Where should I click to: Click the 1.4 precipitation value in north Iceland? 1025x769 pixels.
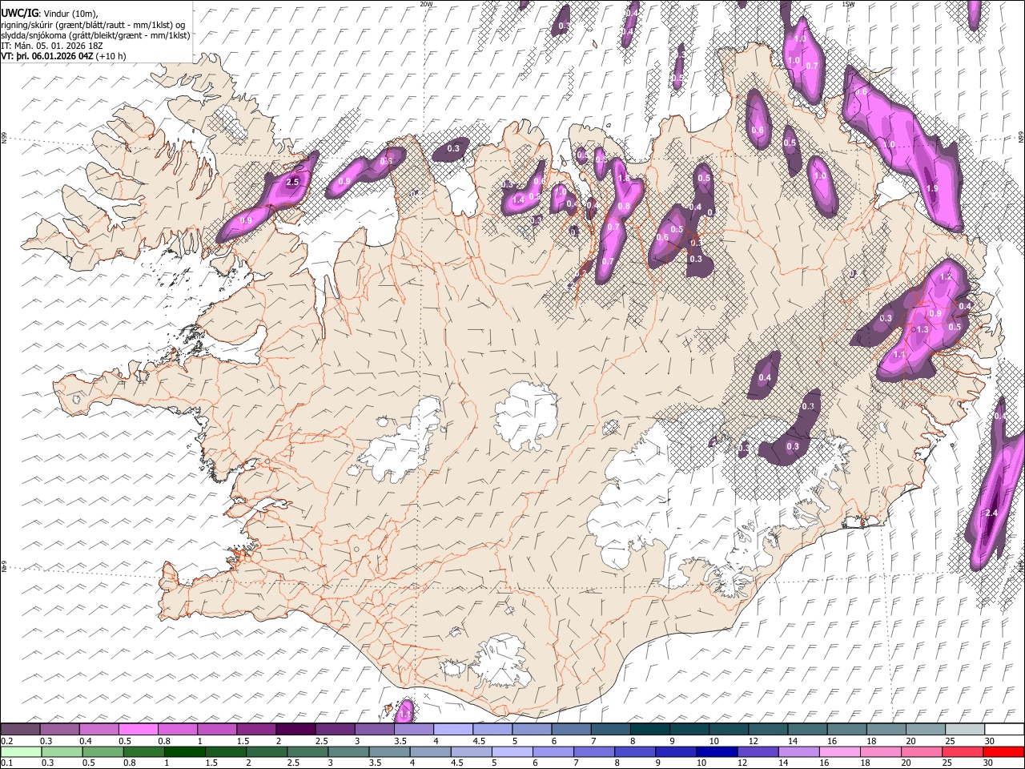point(518,199)
